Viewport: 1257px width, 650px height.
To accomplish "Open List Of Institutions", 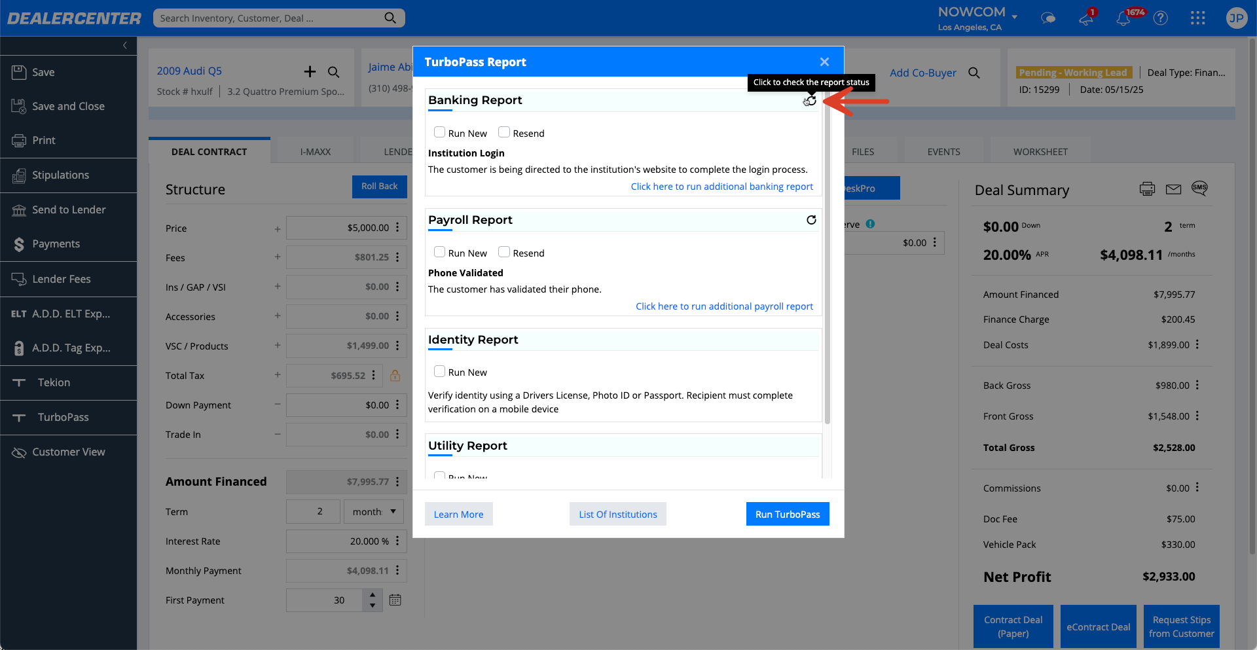I will click(x=617, y=514).
